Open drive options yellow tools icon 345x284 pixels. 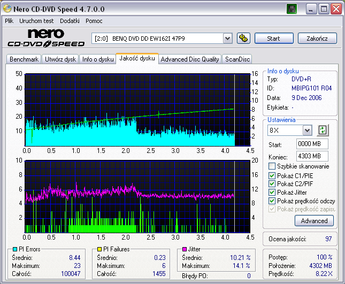243,39
